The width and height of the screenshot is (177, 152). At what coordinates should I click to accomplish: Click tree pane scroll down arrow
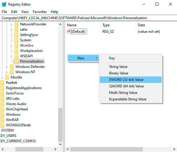click(x=60, y=144)
